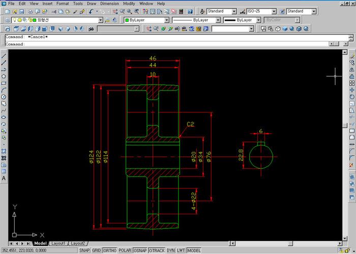Select the Polygon draw tool
The width and height of the screenshot is (356, 254).
tap(4, 76)
